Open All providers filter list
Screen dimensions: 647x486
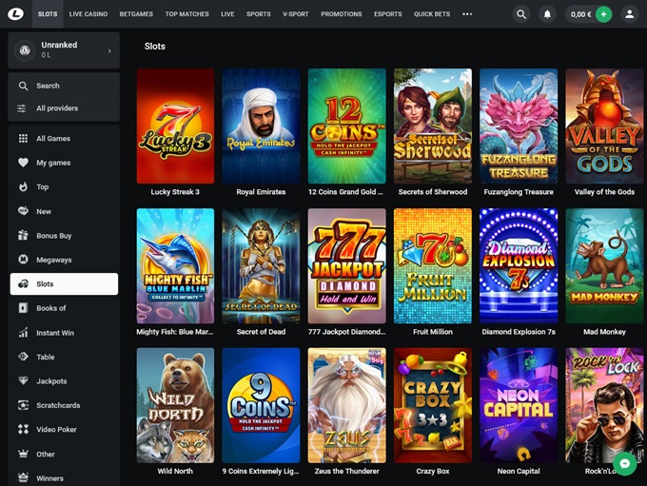57,108
